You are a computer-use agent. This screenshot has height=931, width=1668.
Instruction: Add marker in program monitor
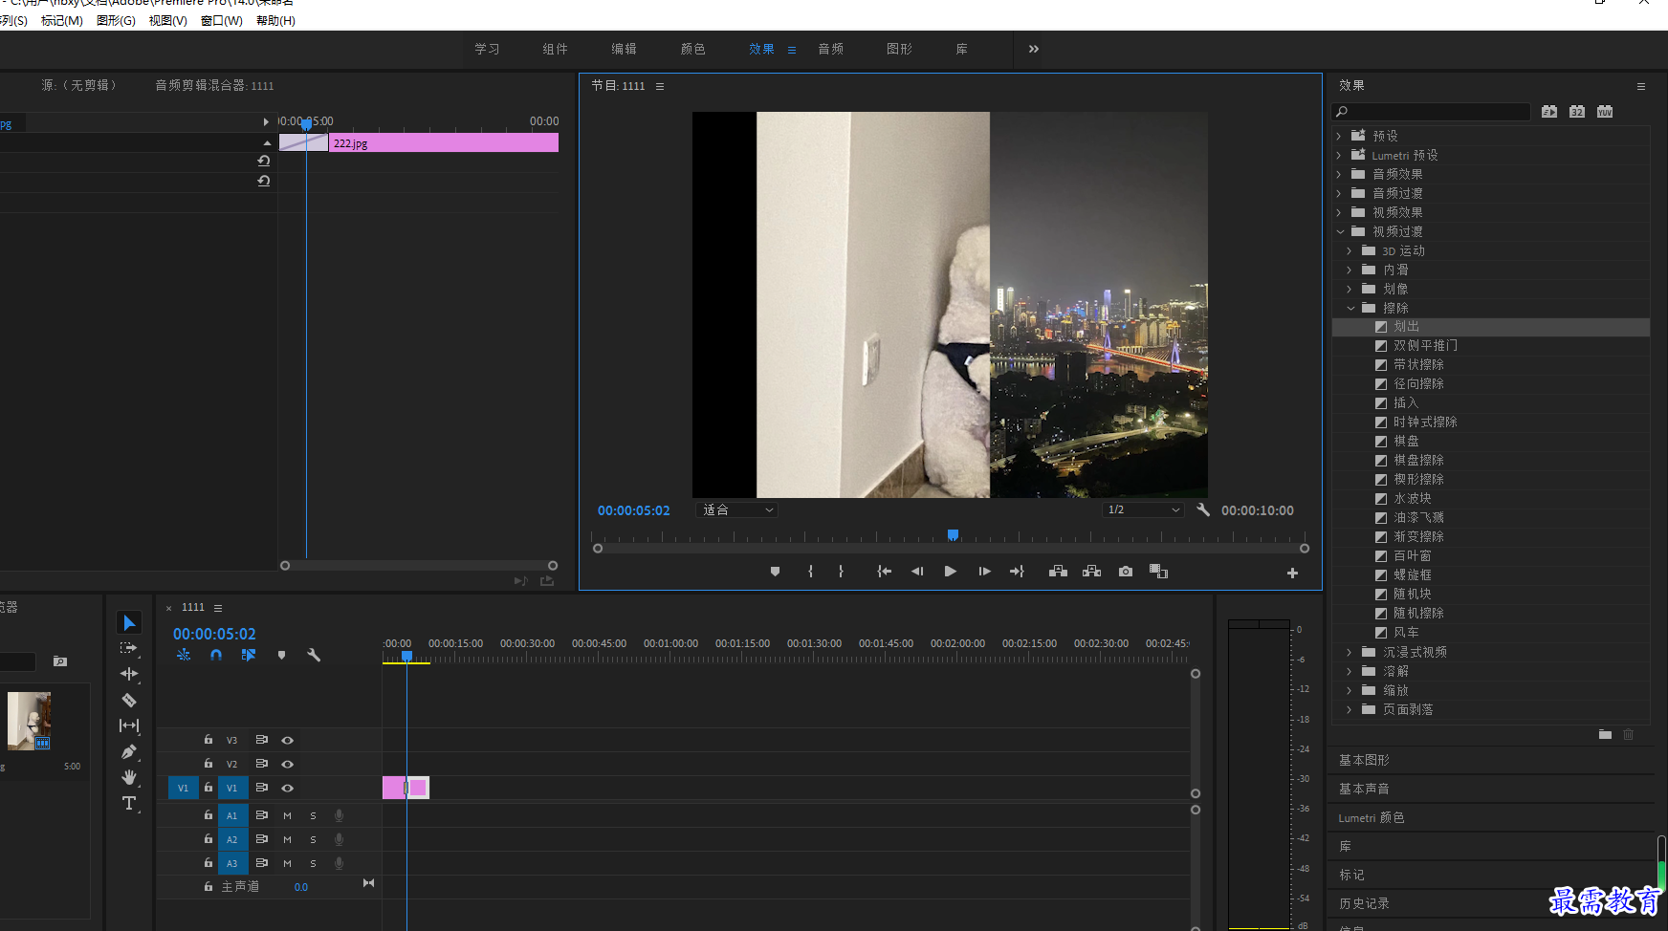(776, 572)
